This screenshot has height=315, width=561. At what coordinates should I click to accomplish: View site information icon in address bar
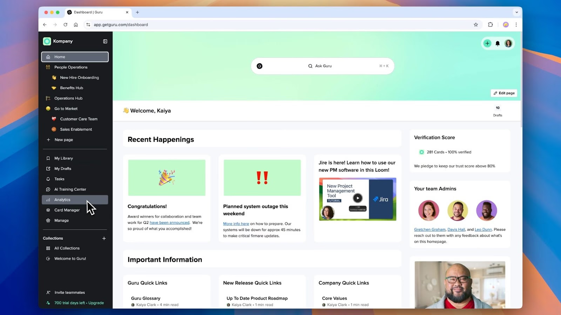(x=88, y=24)
